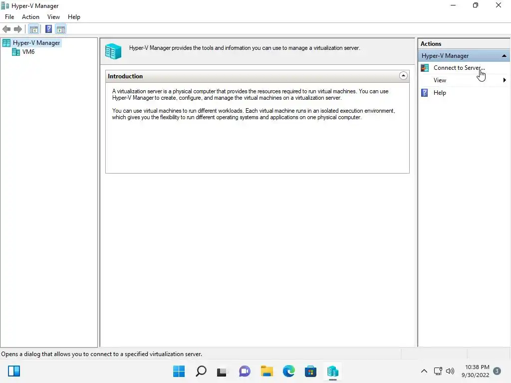Click the Forward arrow toolbar icon

pyautogui.click(x=18, y=29)
